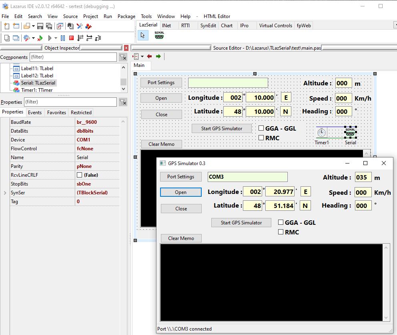Toggle the RcvLineCRLF checkbox
This screenshot has width=397, height=335.
tap(80, 175)
